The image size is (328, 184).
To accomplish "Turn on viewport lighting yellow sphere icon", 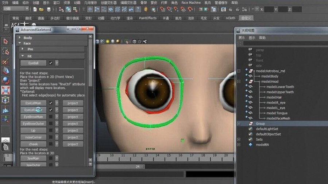I will pyautogui.click(x=108, y=41).
